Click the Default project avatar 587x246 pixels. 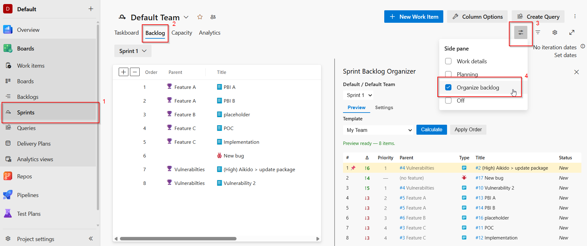pyautogui.click(x=8, y=9)
